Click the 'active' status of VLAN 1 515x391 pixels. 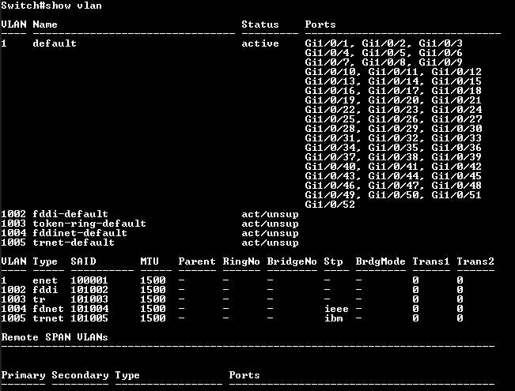pyautogui.click(x=260, y=43)
